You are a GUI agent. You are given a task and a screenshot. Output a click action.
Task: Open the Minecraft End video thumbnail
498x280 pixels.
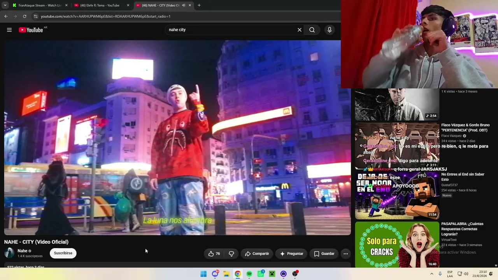coord(397,196)
